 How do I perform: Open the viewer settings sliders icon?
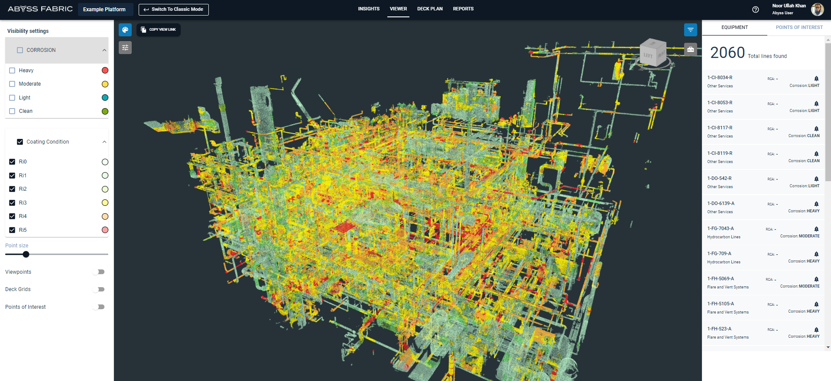pos(125,48)
